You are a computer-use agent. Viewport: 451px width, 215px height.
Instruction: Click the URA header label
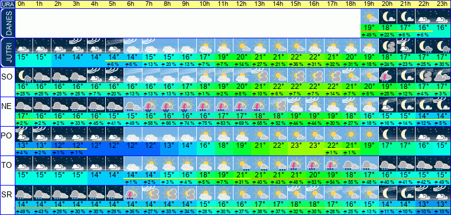point(7,4)
